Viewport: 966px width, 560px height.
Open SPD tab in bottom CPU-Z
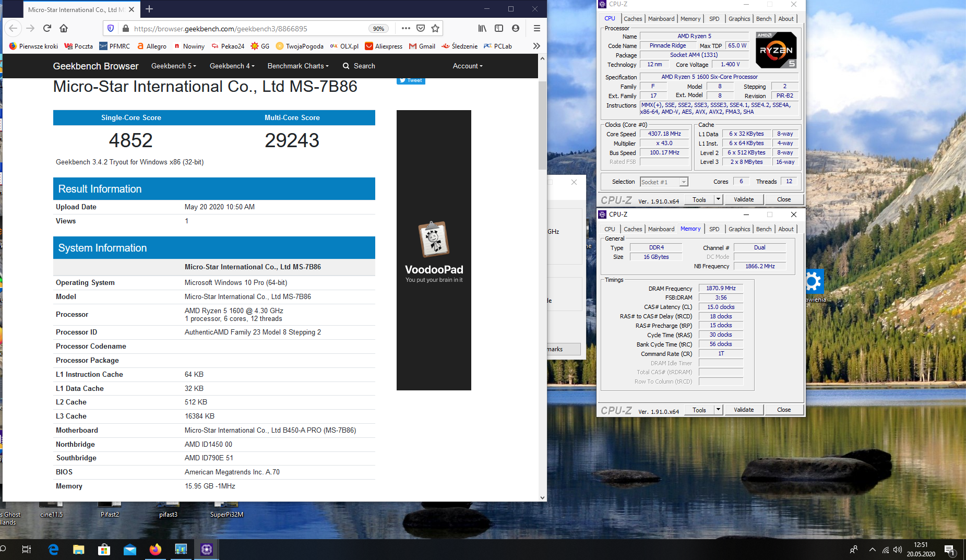[714, 229]
